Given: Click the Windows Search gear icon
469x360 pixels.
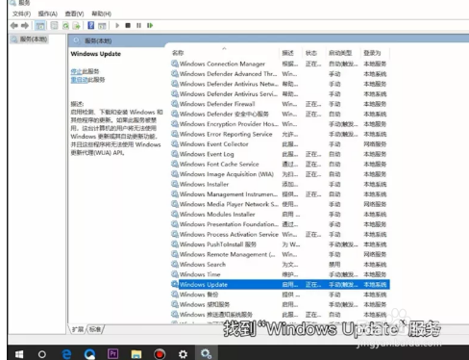Looking at the screenshot, I should tap(175, 264).
